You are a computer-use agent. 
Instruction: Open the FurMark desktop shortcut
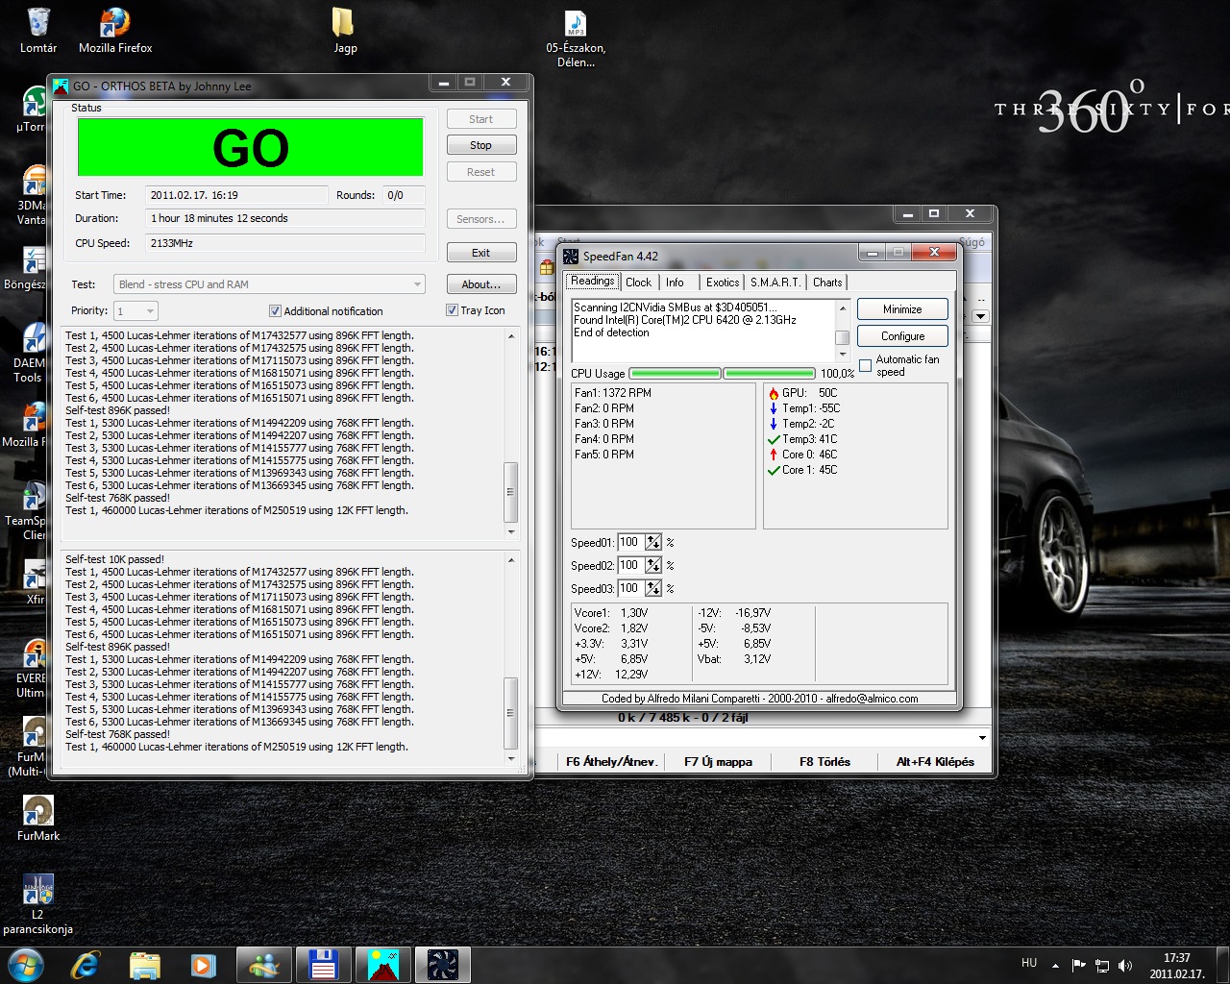tap(38, 819)
